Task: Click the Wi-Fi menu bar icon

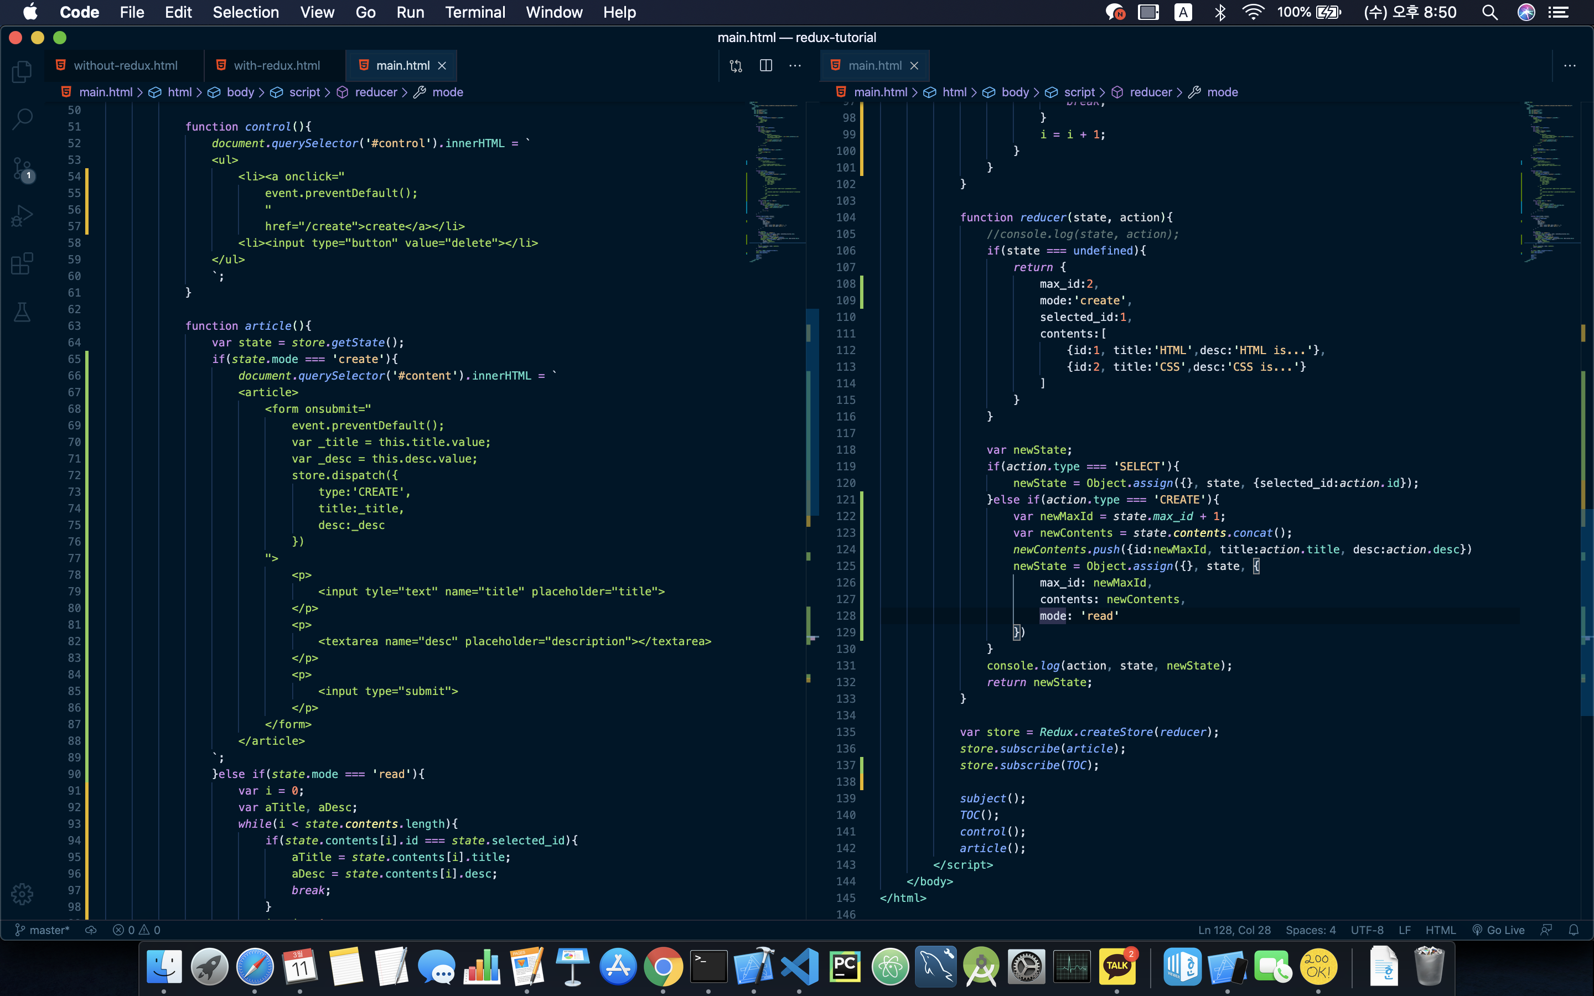Action: click(x=1252, y=13)
